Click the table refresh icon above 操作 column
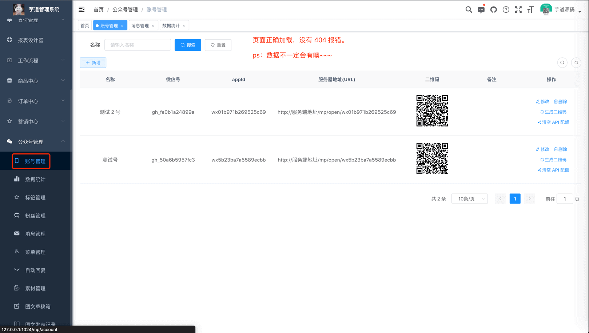The image size is (589, 333). [576, 63]
